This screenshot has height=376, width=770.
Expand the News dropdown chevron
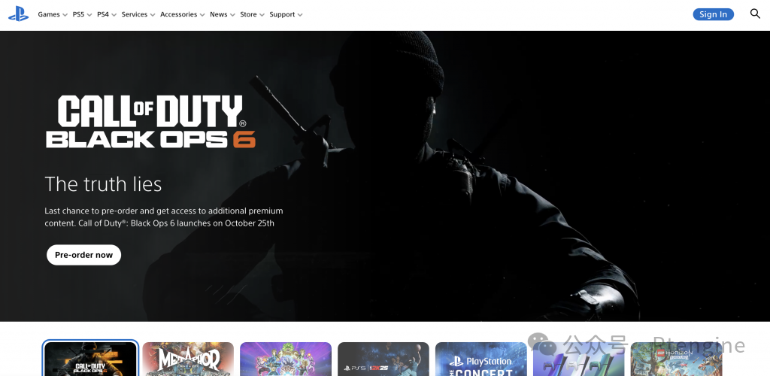click(232, 15)
